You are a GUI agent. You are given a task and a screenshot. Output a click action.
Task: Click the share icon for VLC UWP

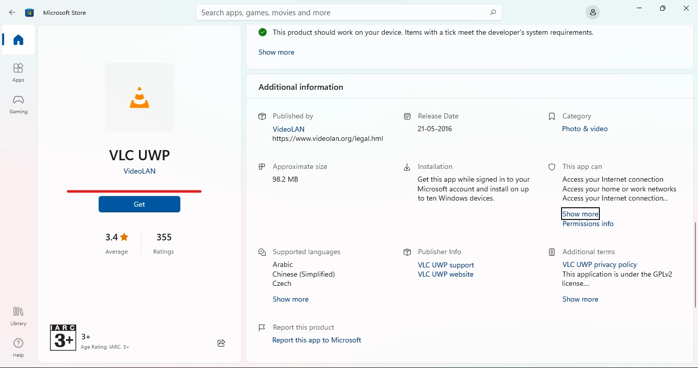pyautogui.click(x=221, y=343)
